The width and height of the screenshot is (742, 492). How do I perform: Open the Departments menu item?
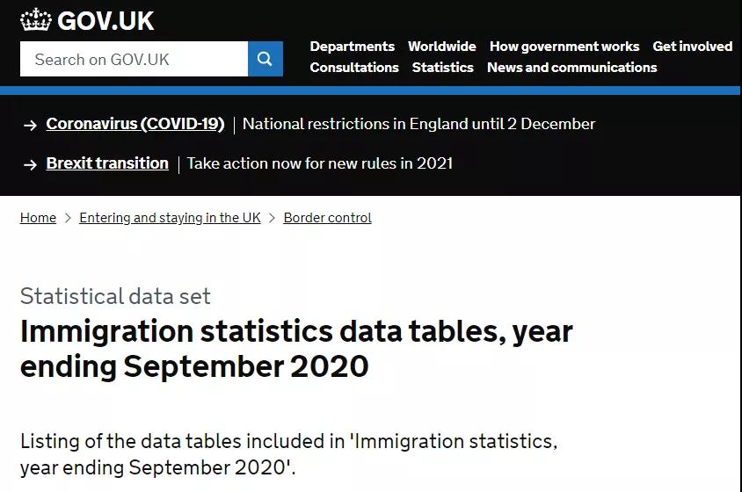click(352, 47)
